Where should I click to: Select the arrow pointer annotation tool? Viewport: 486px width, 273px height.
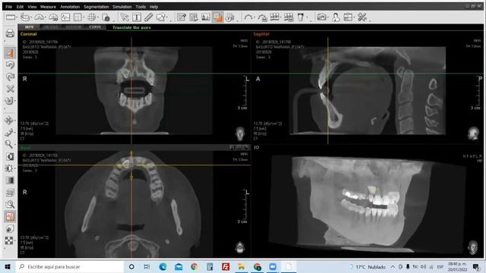point(125,17)
